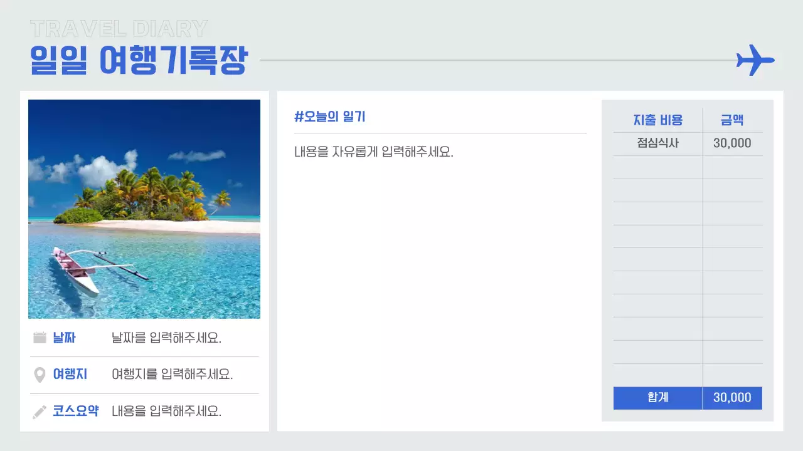
Task: Click the #오늘의 일기 heading
Action: click(x=331, y=117)
